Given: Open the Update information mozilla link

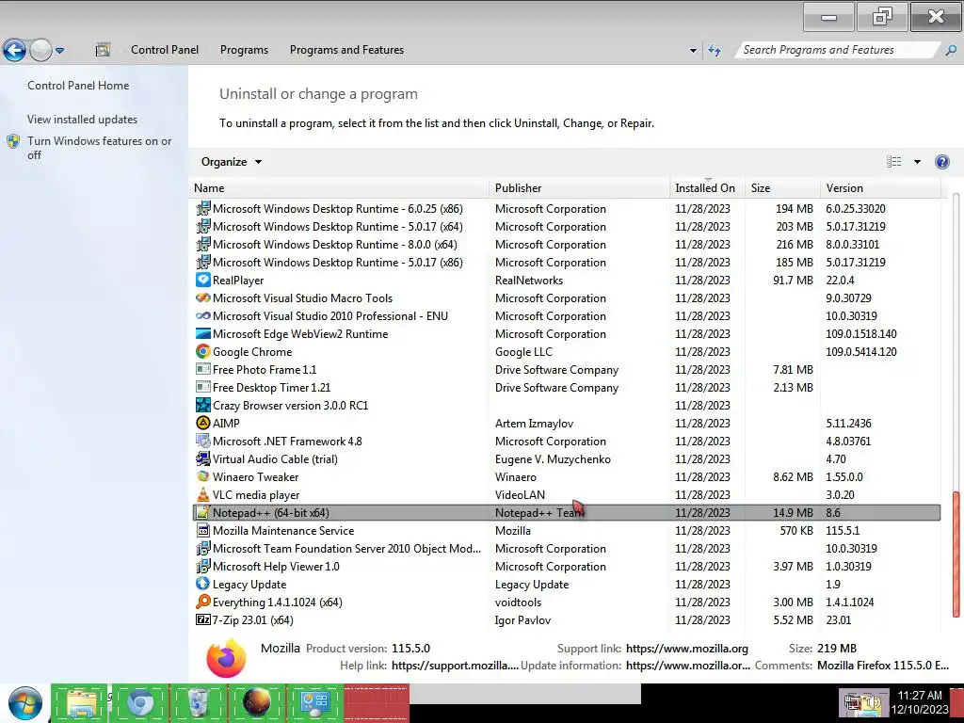Looking at the screenshot, I should (x=687, y=666).
